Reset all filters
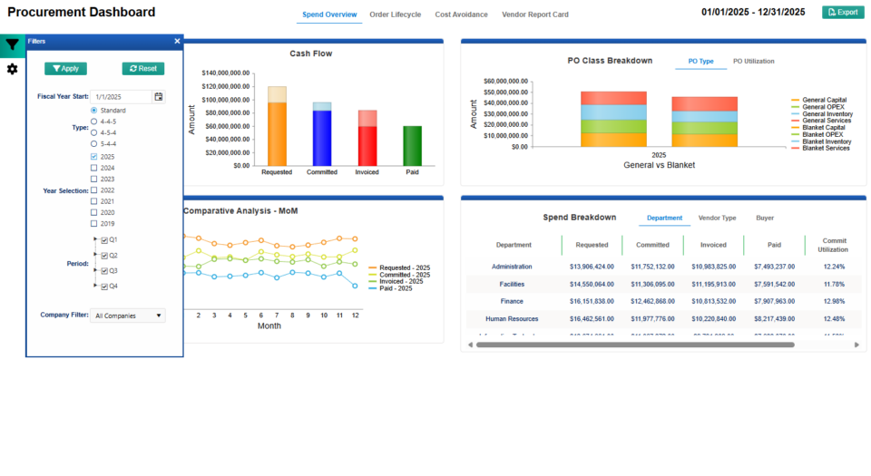This screenshot has height=476, width=871. 143,69
